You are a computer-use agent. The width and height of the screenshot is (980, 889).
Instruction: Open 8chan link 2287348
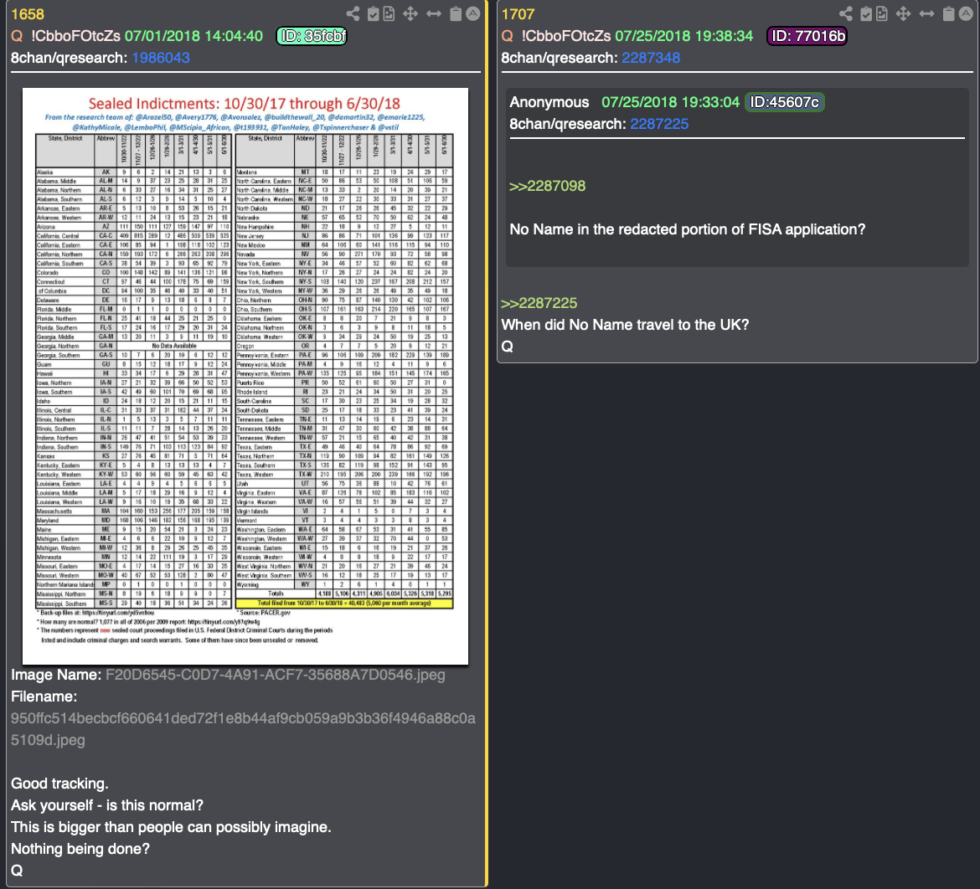[x=651, y=58]
